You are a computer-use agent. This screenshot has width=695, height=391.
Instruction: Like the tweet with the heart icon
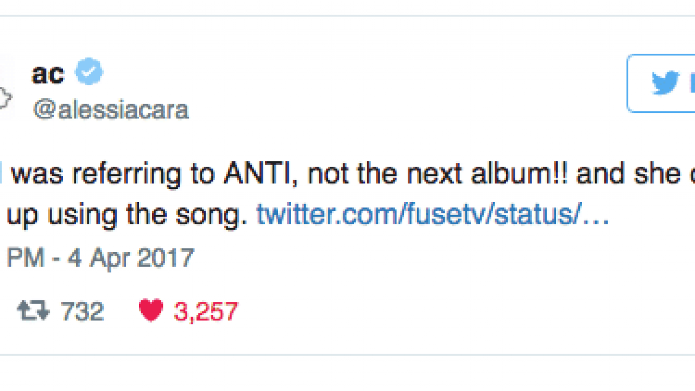[151, 311]
